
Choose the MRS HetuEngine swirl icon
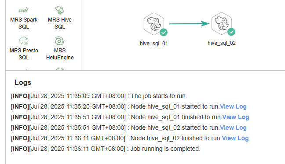pyautogui.click(x=60, y=41)
